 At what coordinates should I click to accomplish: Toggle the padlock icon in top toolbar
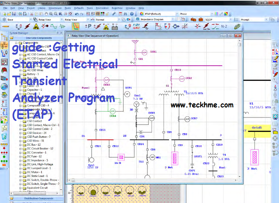click(107, 14)
